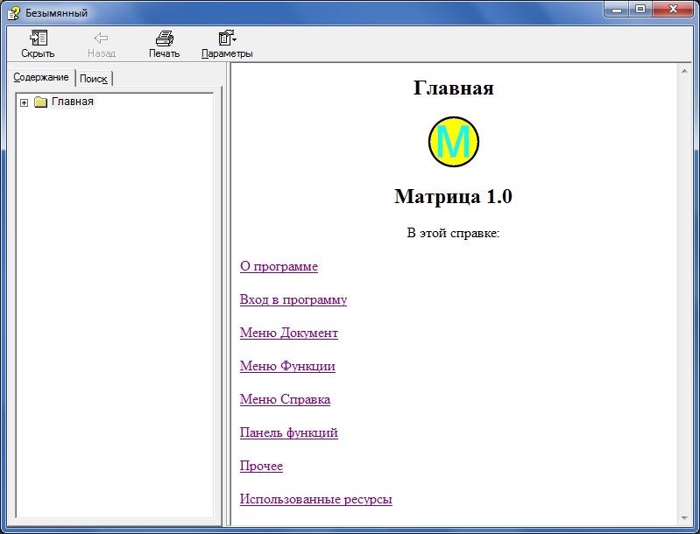Open the О программе link
Image resolution: width=700 pixels, height=534 pixels.
point(279,266)
